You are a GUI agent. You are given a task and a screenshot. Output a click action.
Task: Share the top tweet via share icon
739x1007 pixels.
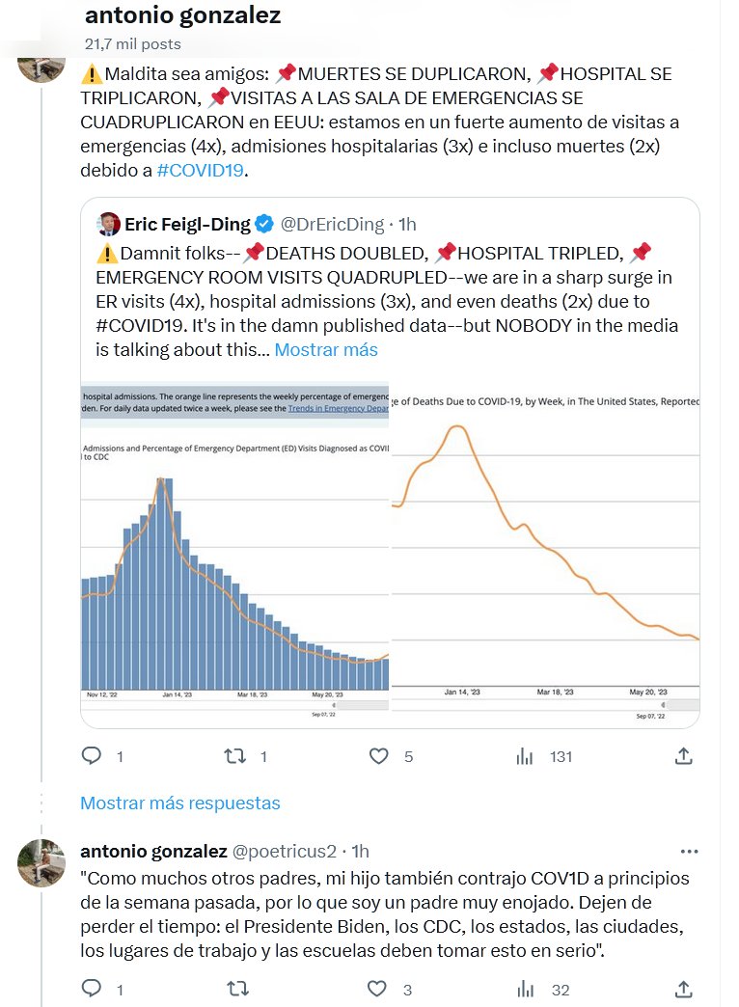pyautogui.click(x=683, y=756)
